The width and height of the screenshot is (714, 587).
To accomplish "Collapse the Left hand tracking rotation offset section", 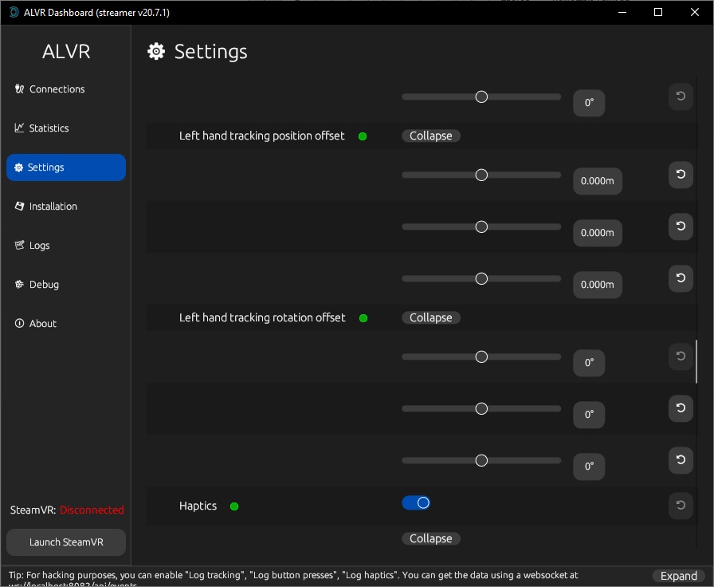I will 430,318.
